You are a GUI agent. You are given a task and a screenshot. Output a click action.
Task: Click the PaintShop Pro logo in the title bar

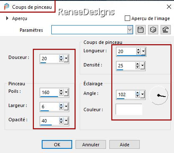coord(6,7)
